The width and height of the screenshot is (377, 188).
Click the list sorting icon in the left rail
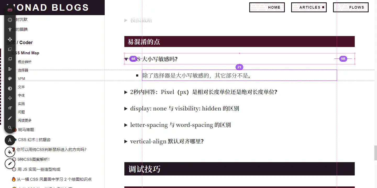pos(10,69)
